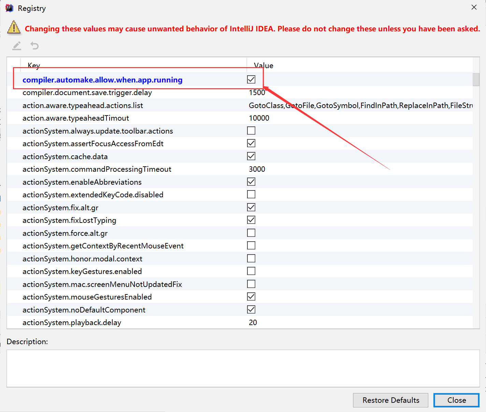Select the action.aware.typeaheadTimout key
Screen dimensions: 486x412
[x=76, y=118]
